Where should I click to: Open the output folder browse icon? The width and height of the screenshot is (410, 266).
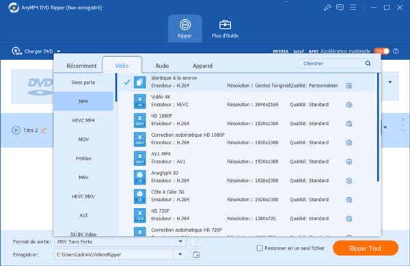(196, 254)
